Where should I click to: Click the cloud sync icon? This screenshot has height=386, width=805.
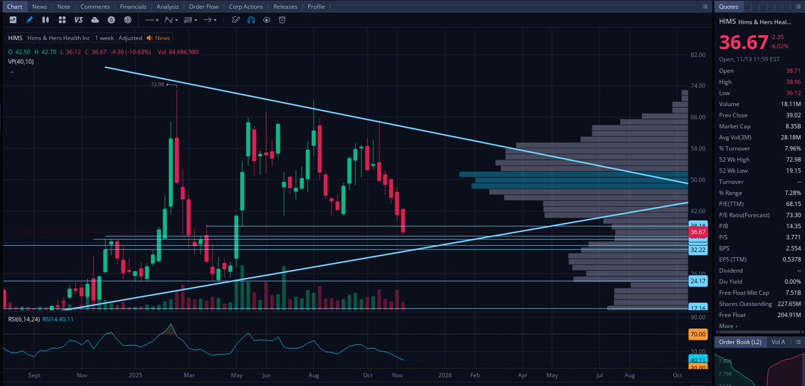tap(95, 19)
